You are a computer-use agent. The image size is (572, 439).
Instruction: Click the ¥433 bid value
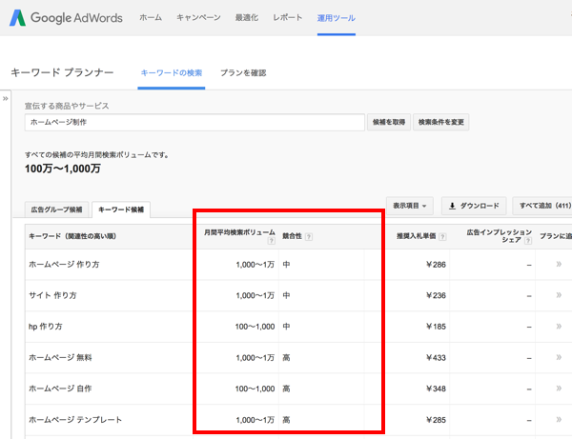tap(436, 358)
